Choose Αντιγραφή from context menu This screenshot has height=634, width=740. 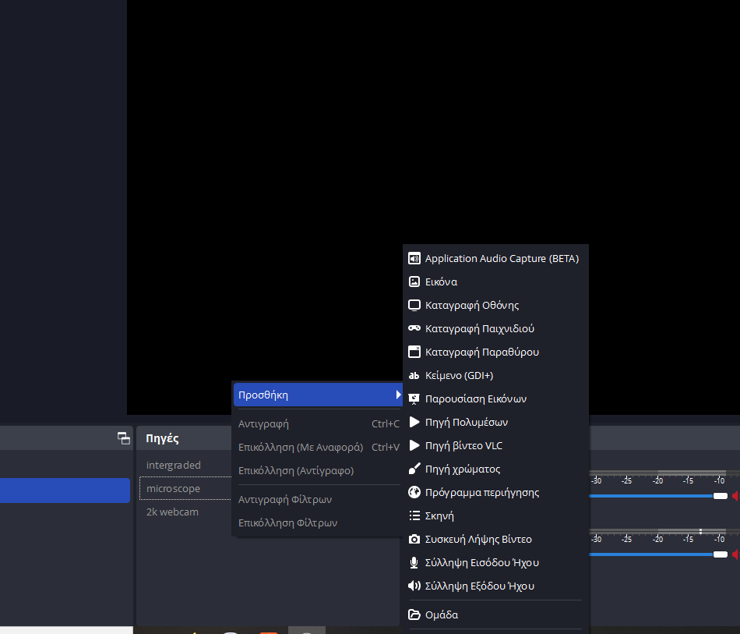(x=319, y=423)
